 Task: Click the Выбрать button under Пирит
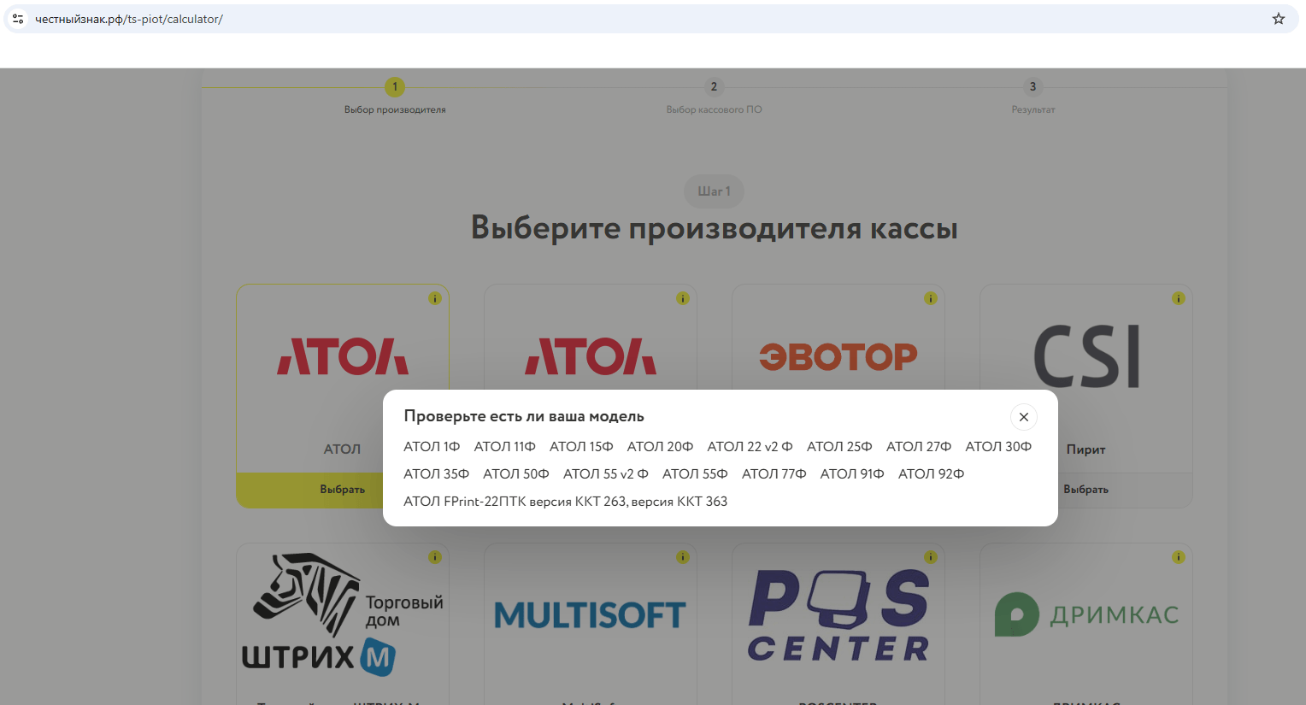1086,490
